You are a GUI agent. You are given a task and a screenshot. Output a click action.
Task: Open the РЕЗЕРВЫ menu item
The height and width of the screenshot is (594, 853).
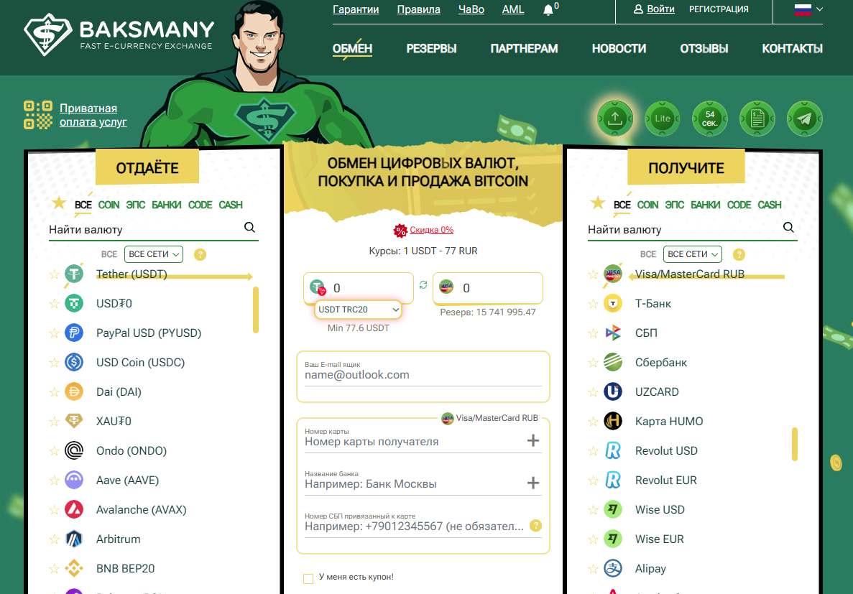431,49
